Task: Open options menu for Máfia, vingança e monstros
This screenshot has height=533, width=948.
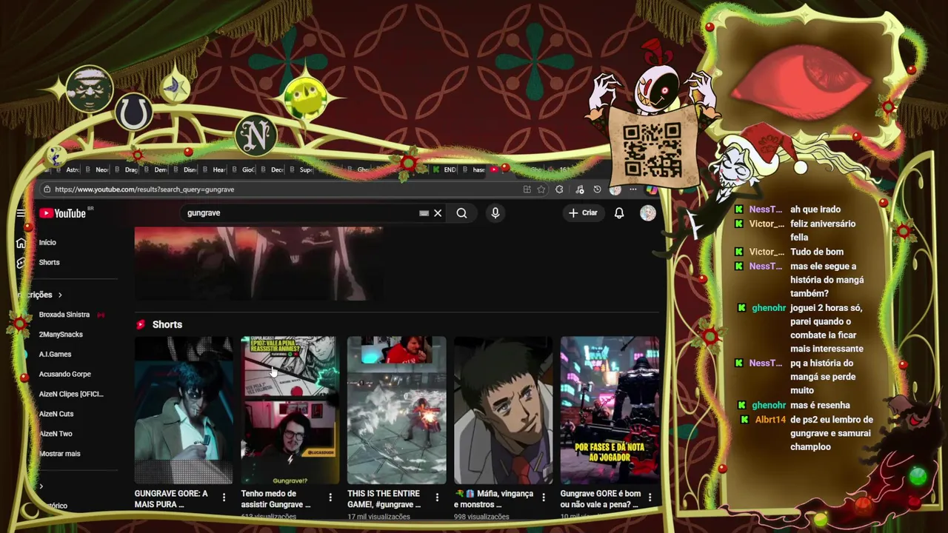Action: [544, 497]
